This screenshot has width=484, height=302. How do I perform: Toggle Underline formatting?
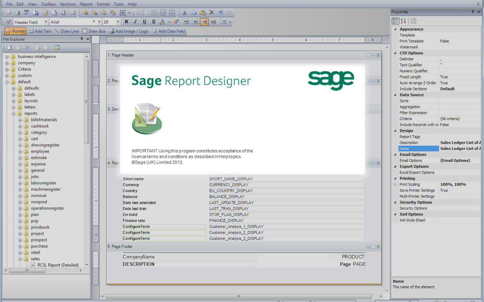coord(145,22)
